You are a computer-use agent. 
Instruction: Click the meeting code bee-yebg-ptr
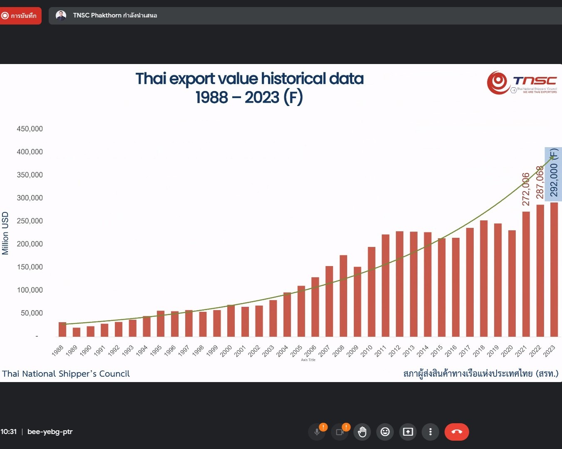point(50,432)
